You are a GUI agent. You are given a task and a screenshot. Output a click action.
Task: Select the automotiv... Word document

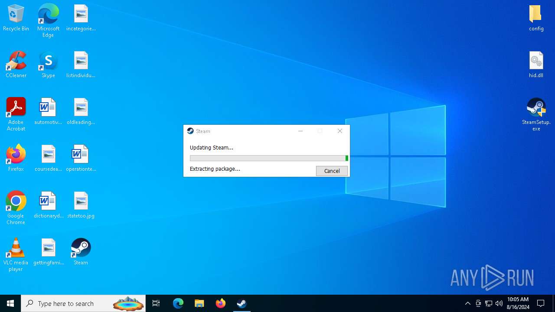(x=48, y=112)
